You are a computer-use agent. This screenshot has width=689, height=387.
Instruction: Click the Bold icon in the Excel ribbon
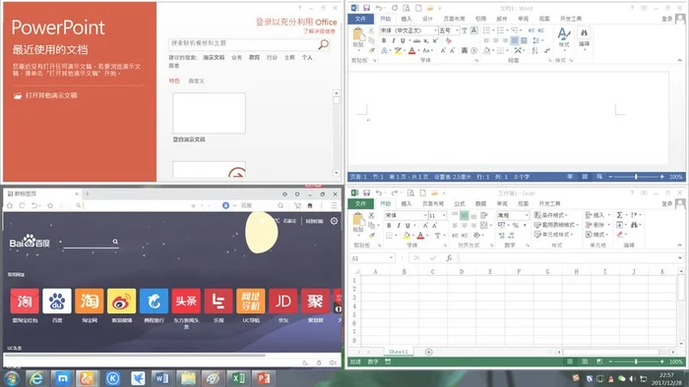tap(389, 225)
